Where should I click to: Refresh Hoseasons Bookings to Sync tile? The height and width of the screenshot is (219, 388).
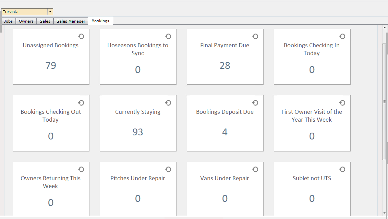coord(168,36)
